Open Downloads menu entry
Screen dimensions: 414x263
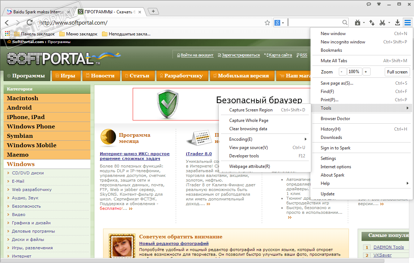click(x=362, y=137)
